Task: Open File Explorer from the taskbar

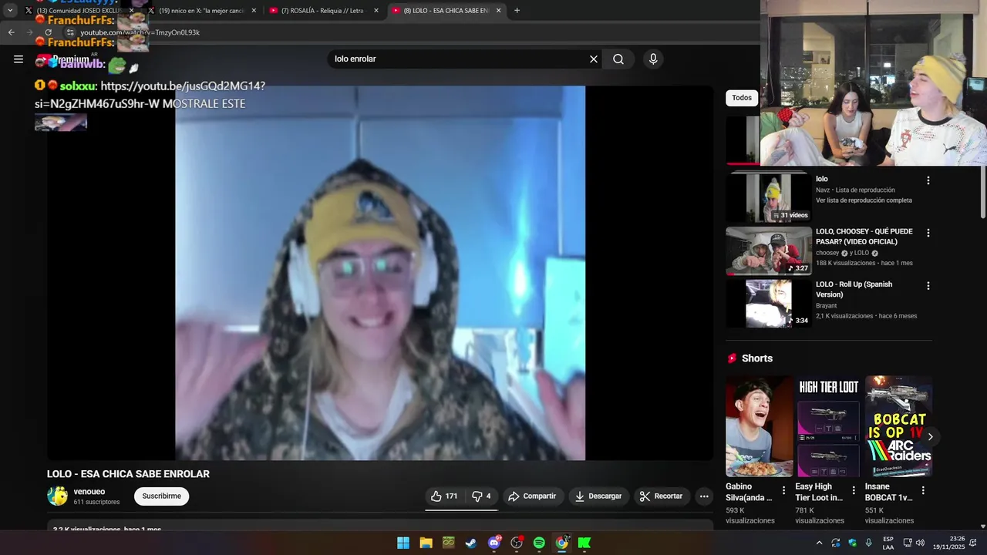Action: (x=426, y=543)
